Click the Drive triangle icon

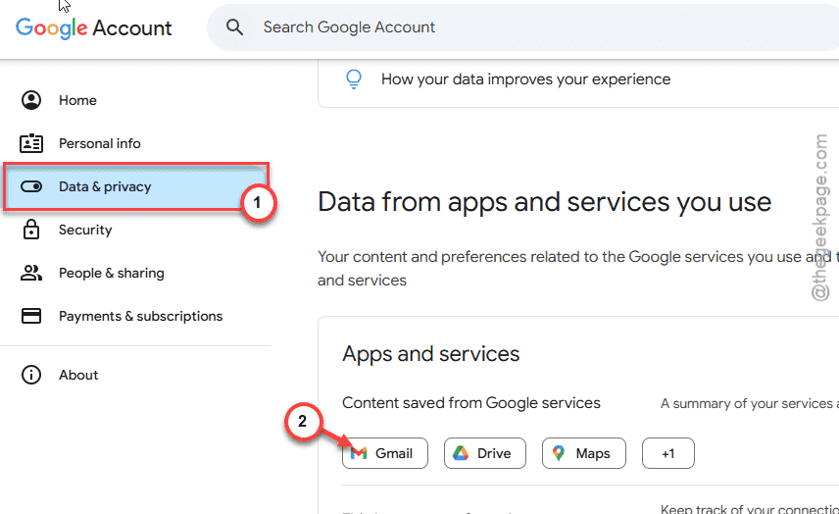(461, 453)
